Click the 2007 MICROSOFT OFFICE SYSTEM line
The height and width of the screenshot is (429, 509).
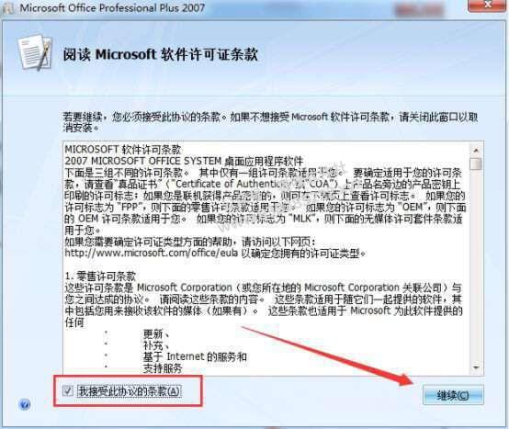pos(184,161)
